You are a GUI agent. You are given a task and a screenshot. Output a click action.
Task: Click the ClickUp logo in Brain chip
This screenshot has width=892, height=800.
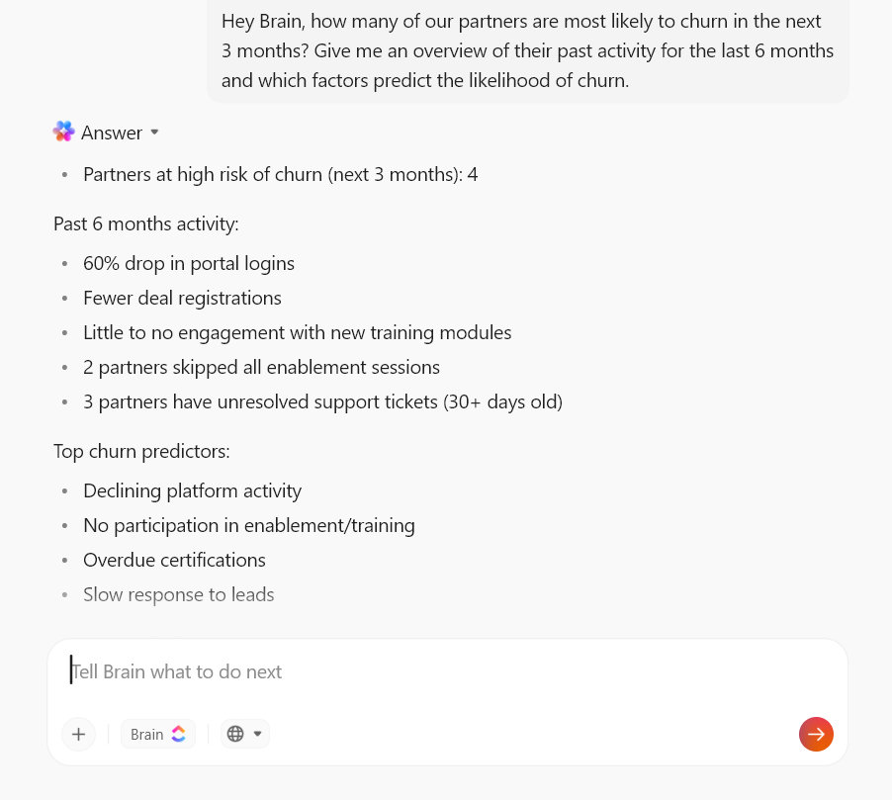[x=179, y=734]
